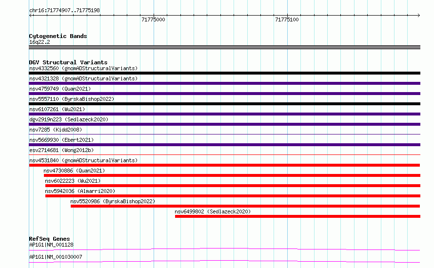Open the nsv7285 (Kidd2008) entry
The height and width of the screenshot is (268, 434).
(x=56, y=130)
